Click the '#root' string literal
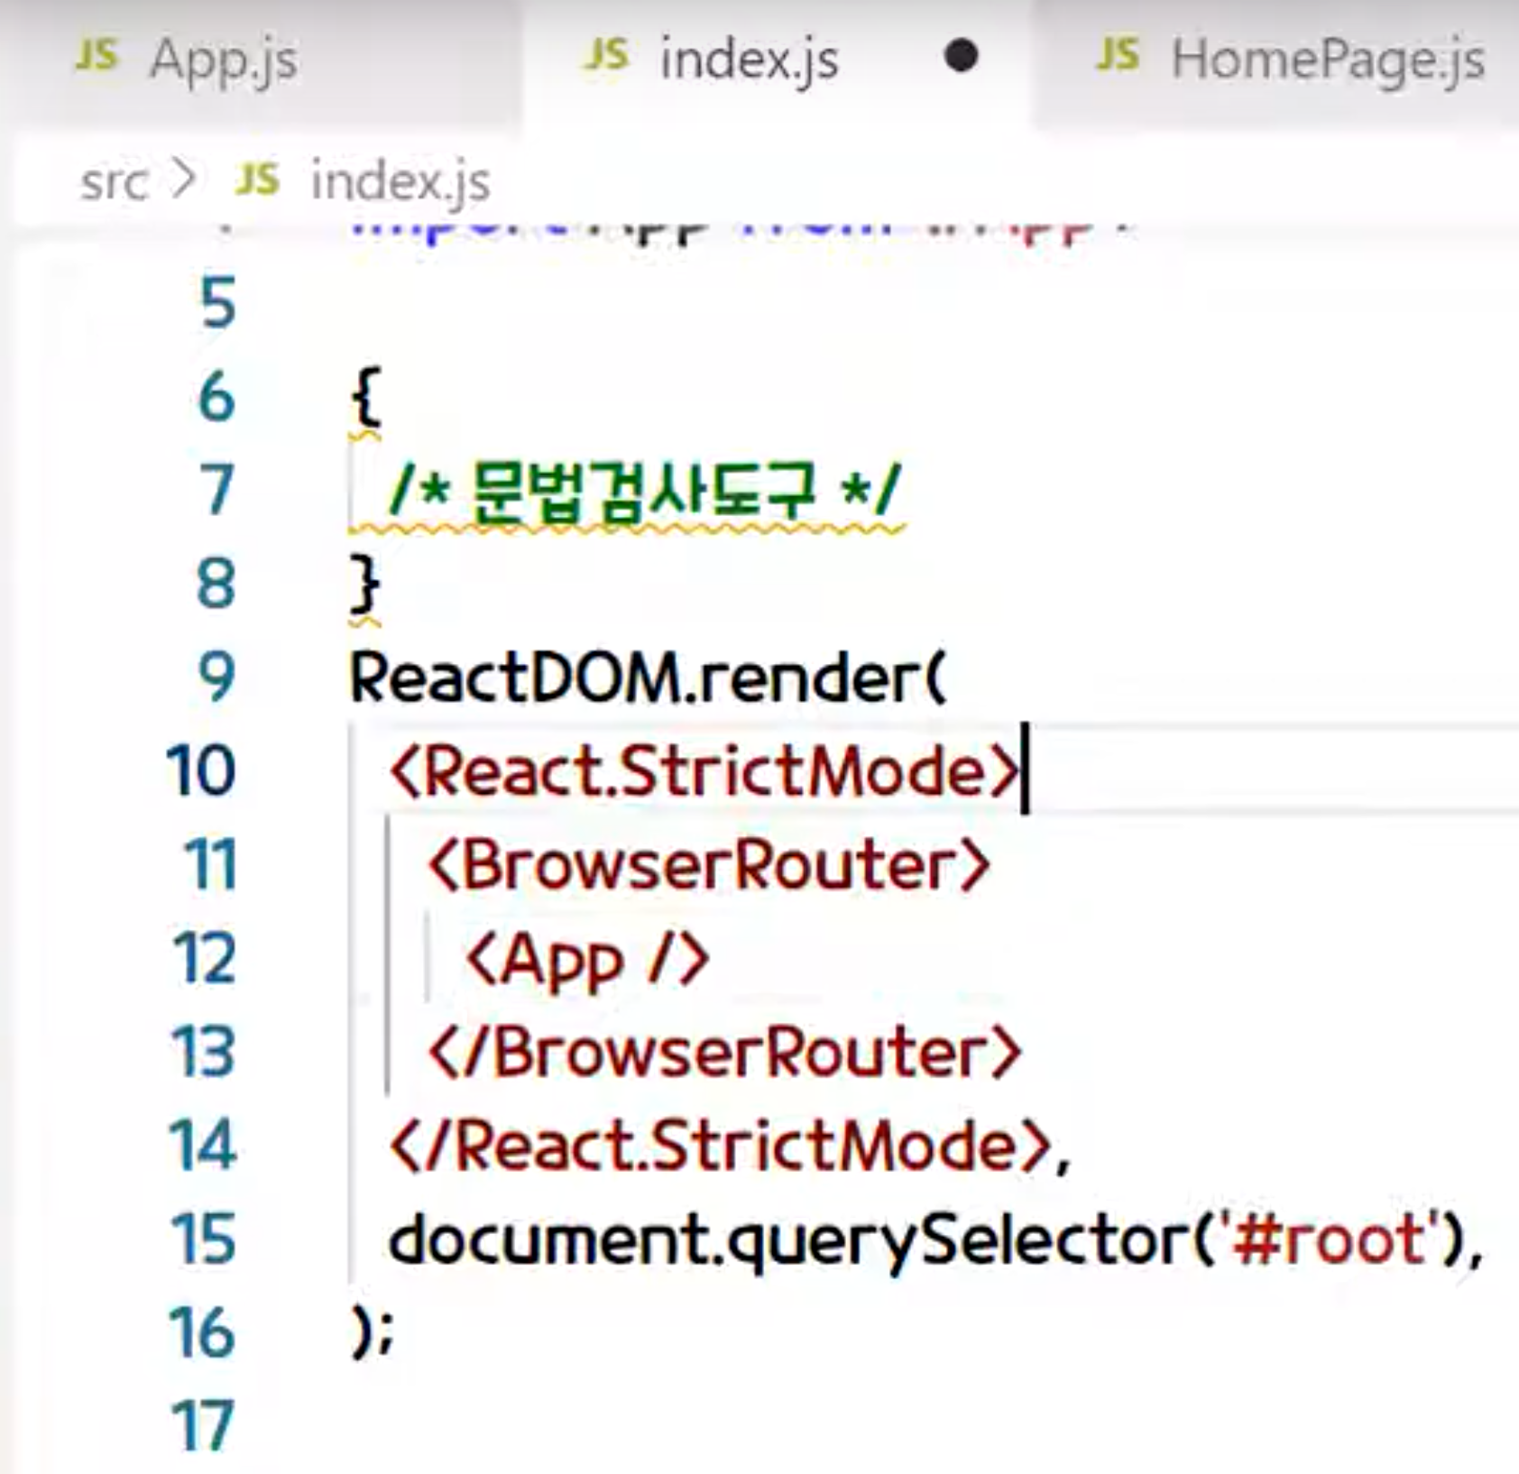The image size is (1519, 1474). click(x=1331, y=1239)
